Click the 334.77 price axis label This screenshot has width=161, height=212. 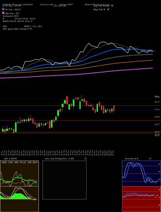pyautogui.click(x=157, y=124)
